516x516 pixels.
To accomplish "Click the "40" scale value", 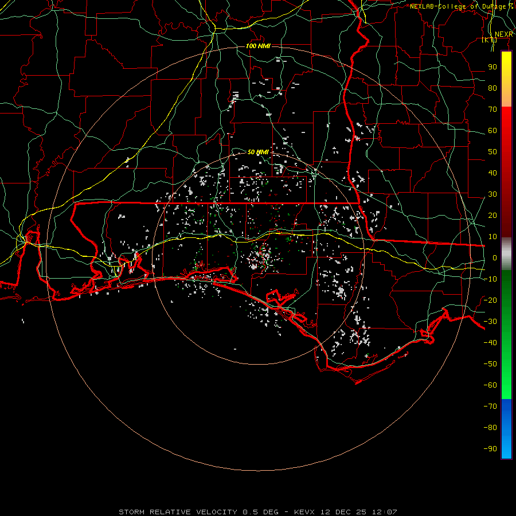I will tap(492, 173).
